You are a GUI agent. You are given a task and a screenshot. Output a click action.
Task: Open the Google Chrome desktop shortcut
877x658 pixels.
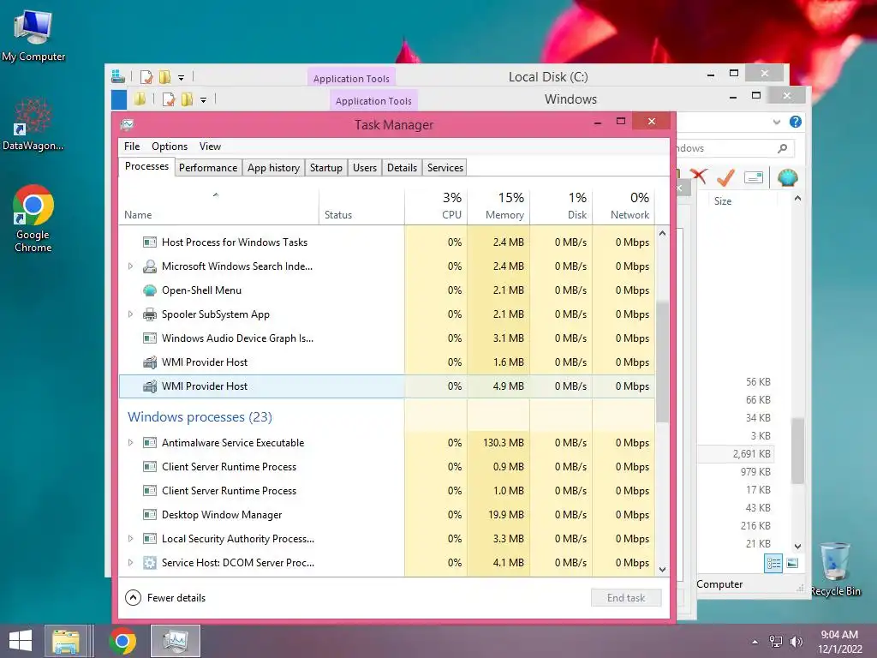(x=33, y=218)
